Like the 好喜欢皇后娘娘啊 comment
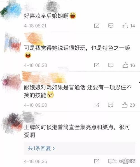140x167 pixels. pyautogui.click(x=125, y=26)
